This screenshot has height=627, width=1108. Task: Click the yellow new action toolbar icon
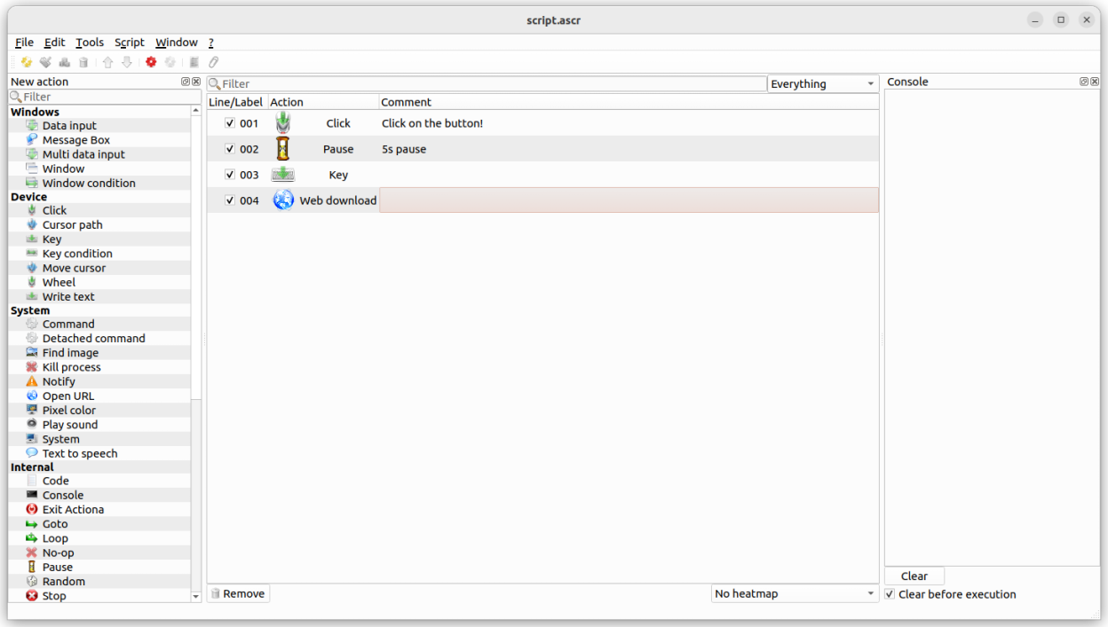[27, 62]
